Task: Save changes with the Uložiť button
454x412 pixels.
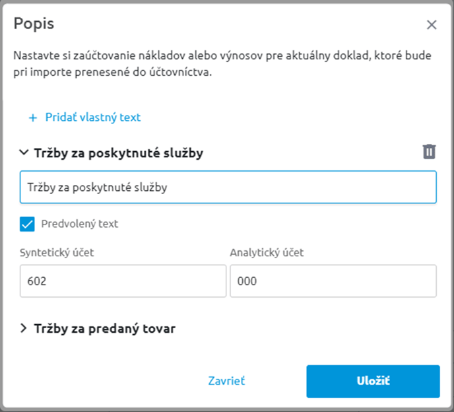Action: pos(373,381)
